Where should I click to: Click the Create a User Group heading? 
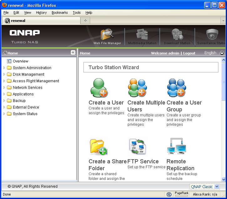click(184, 106)
